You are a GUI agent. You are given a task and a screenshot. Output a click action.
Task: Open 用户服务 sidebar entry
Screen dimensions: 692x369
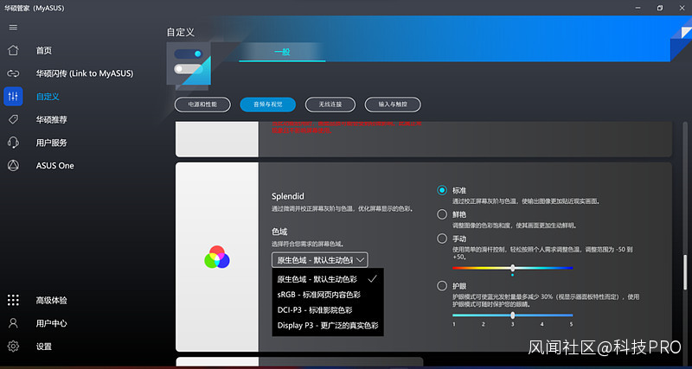point(52,143)
